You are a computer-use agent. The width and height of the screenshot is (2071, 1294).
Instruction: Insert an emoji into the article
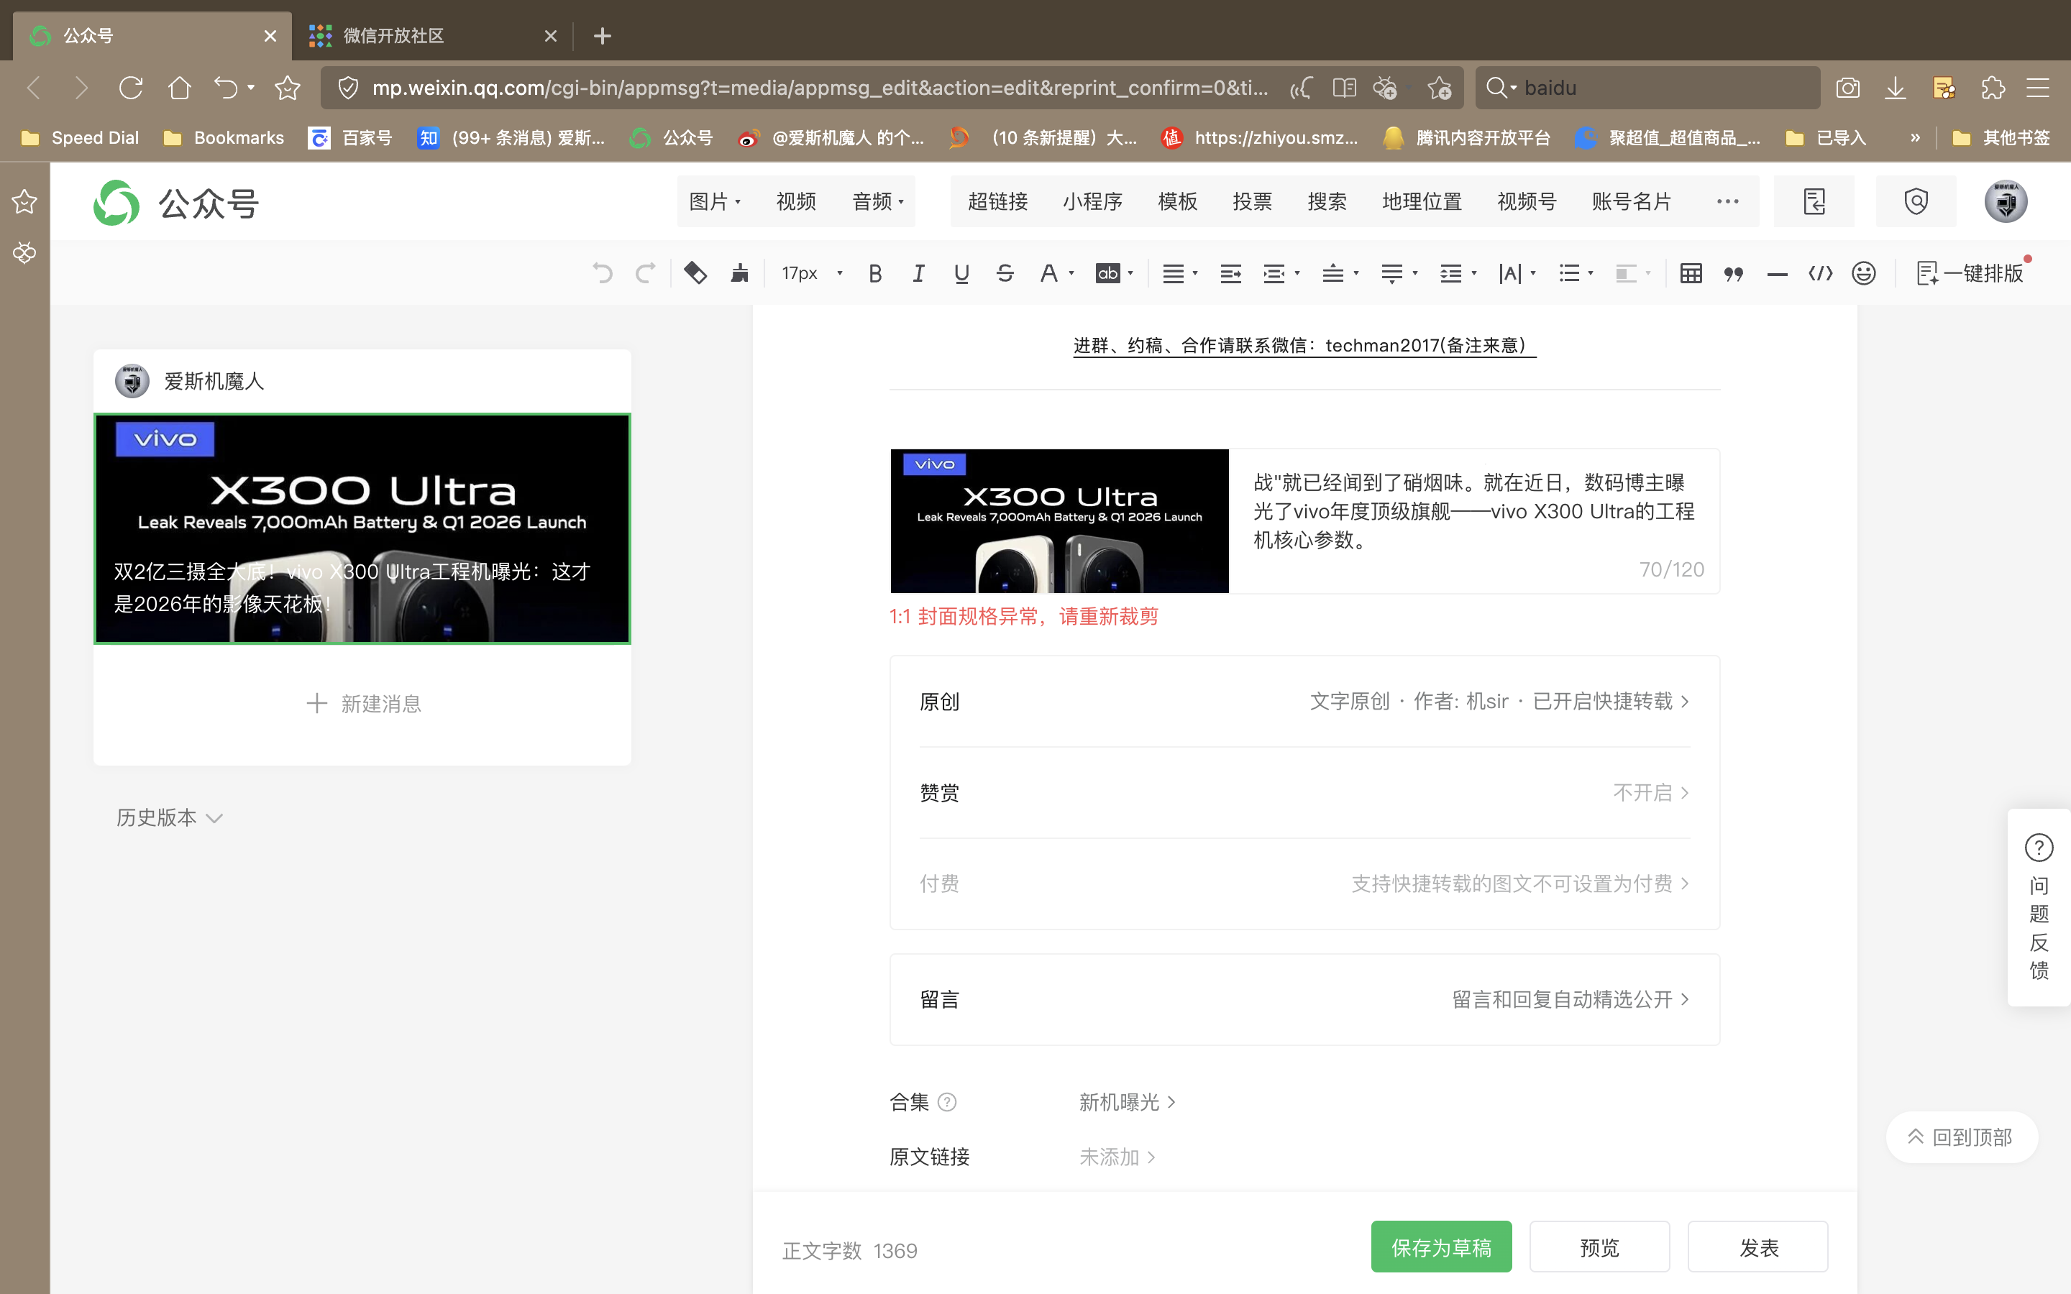[x=1864, y=272]
